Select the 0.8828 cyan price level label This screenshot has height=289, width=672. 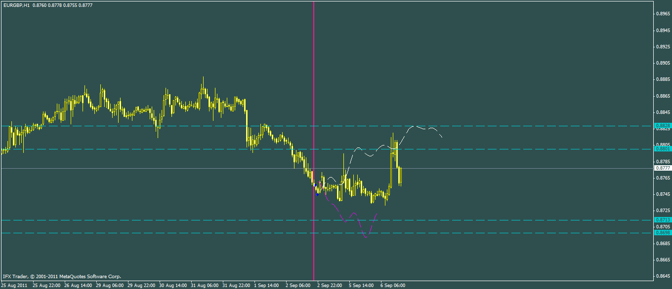662,126
